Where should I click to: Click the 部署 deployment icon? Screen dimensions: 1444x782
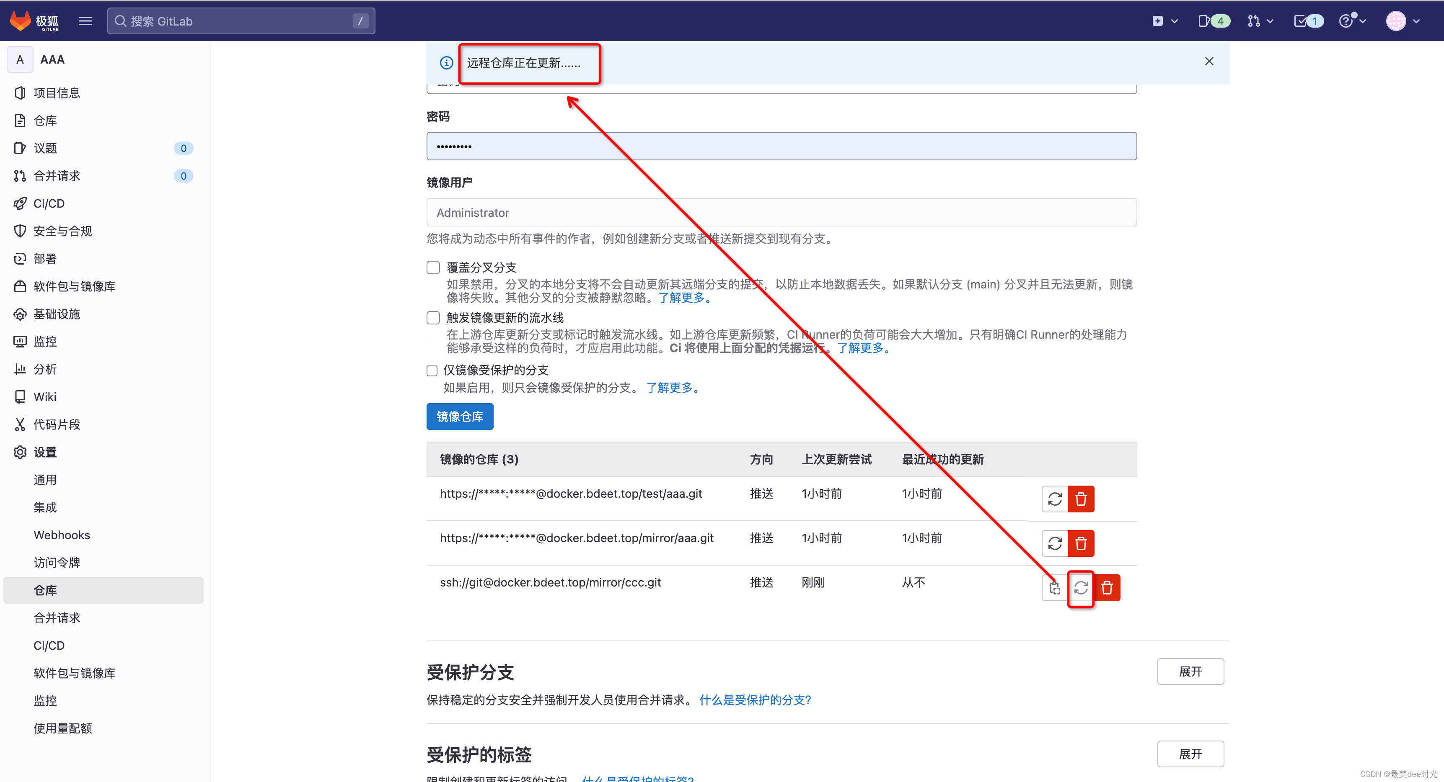(x=20, y=258)
